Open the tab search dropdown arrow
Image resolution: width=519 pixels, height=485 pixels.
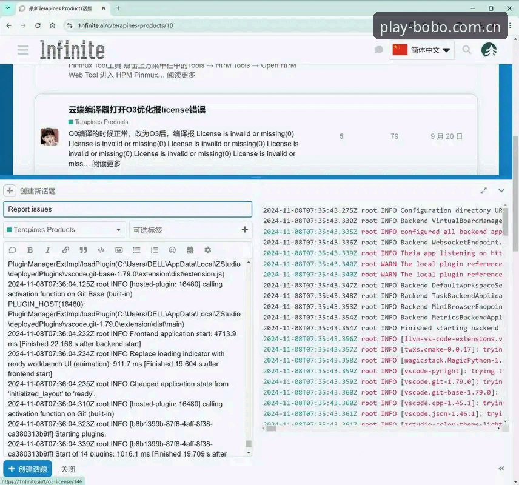click(8, 8)
